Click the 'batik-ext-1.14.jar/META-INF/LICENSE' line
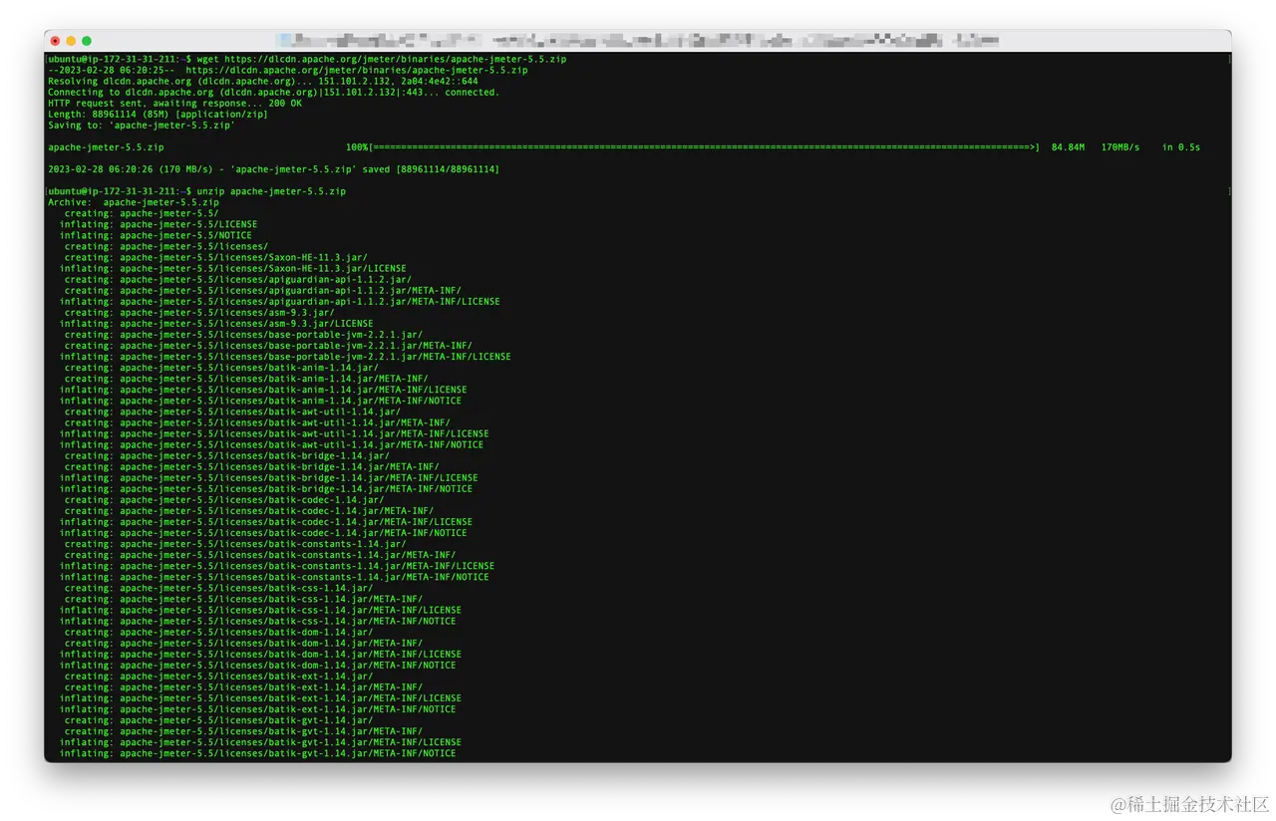Image resolution: width=1276 pixels, height=821 pixels. coord(260,698)
